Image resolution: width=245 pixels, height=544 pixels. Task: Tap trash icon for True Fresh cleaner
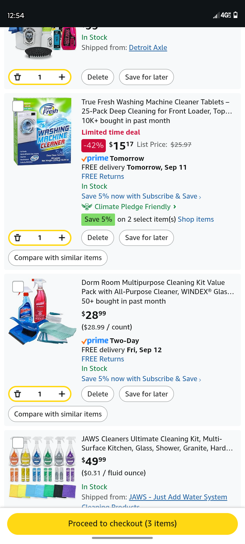tap(18, 238)
